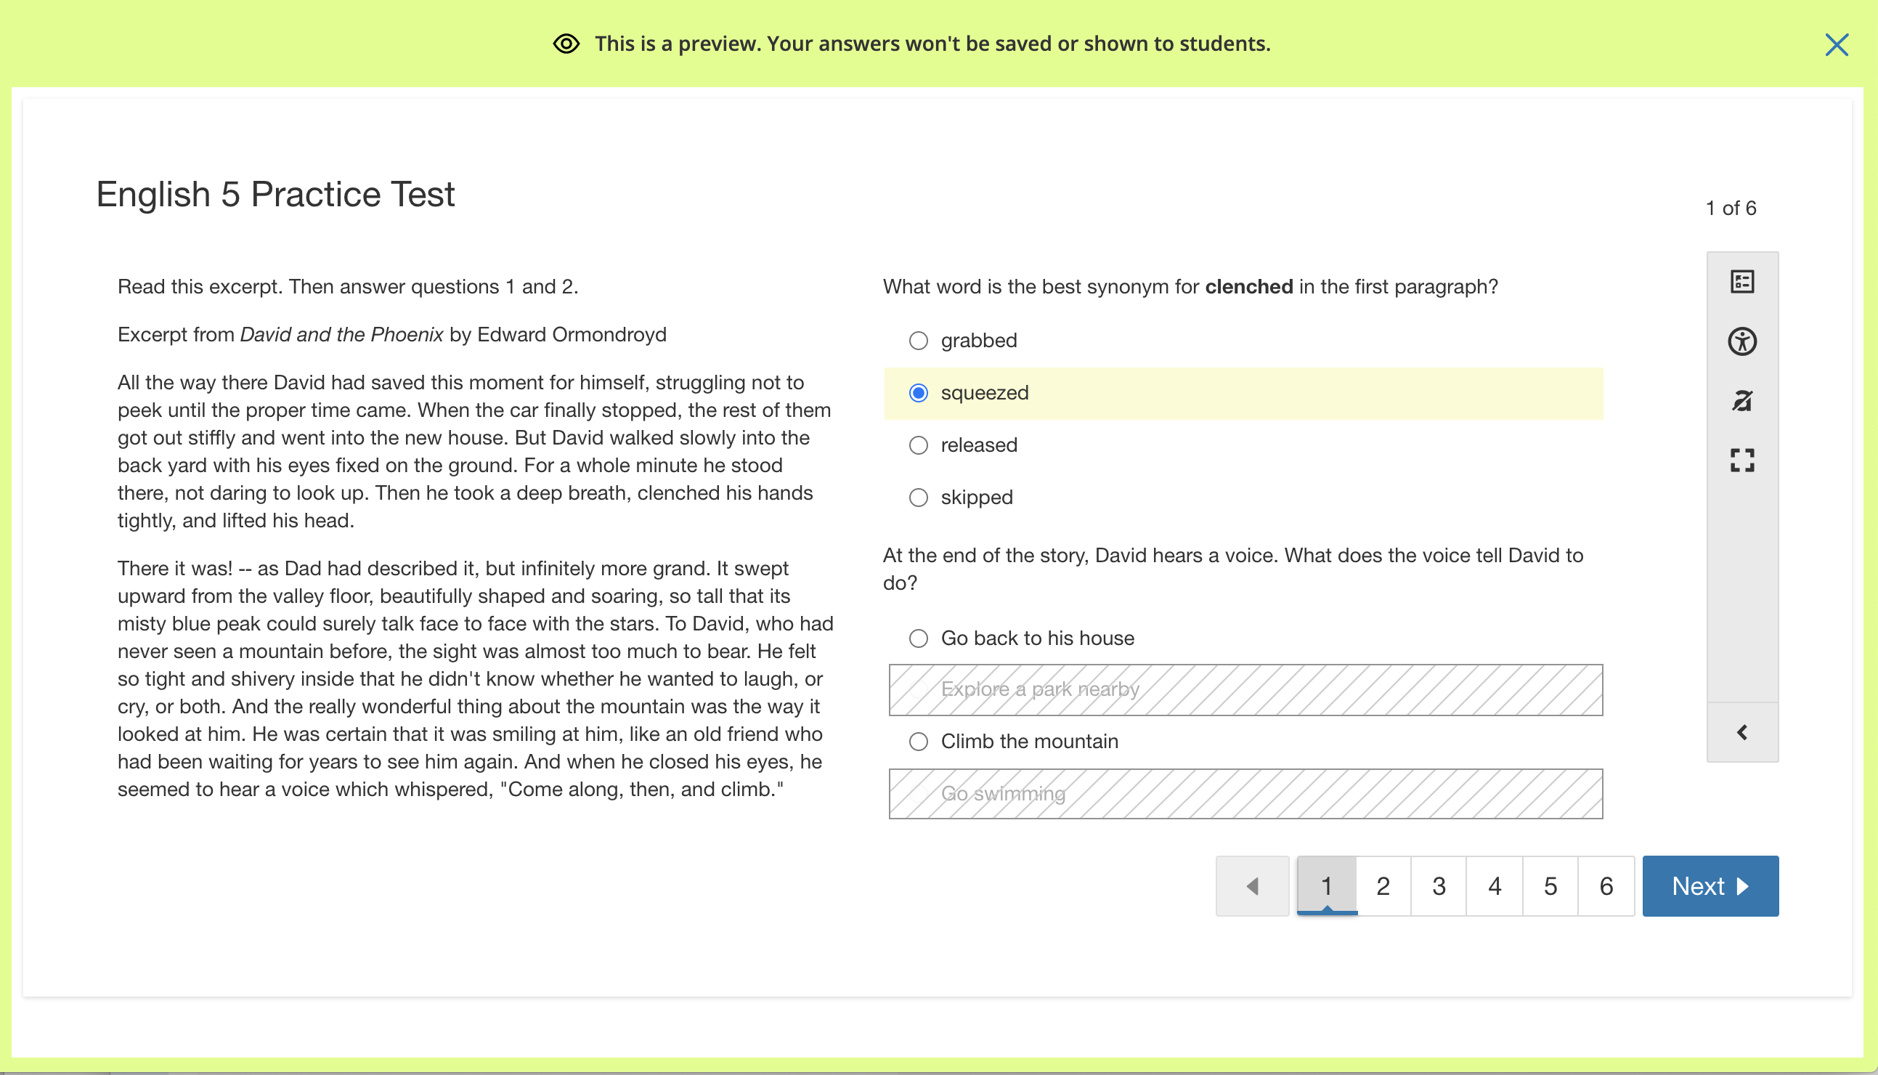The width and height of the screenshot is (1878, 1075).
Task: Open page 3 in the pagination bar
Action: point(1439,886)
